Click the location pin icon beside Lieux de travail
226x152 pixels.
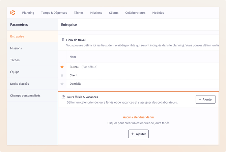[63, 40]
